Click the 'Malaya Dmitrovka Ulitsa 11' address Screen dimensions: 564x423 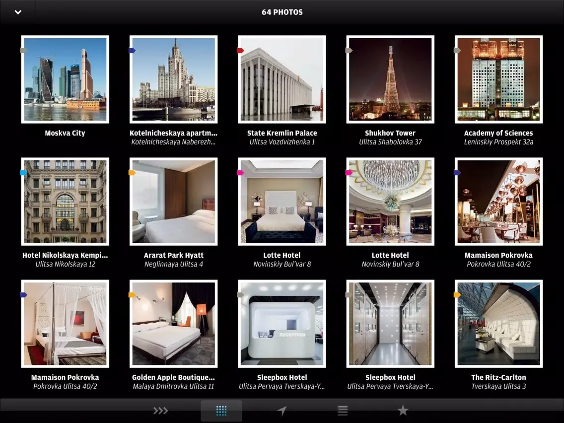173,387
